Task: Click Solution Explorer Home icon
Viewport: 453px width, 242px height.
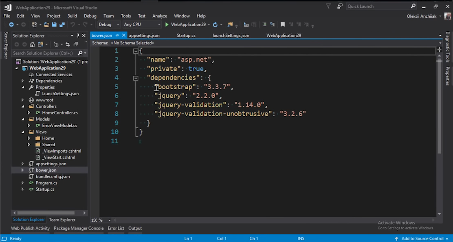Action: [32, 44]
